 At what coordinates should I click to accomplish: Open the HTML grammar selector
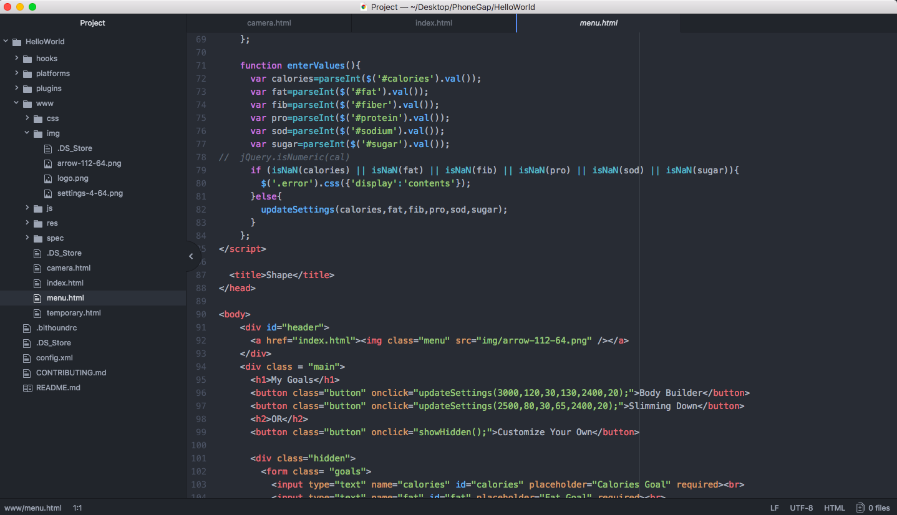pyautogui.click(x=834, y=508)
